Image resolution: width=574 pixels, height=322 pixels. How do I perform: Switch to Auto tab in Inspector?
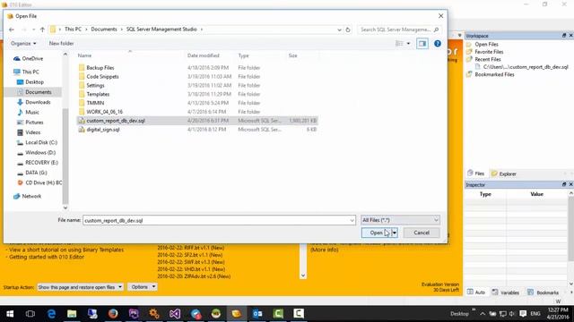[x=476, y=292]
